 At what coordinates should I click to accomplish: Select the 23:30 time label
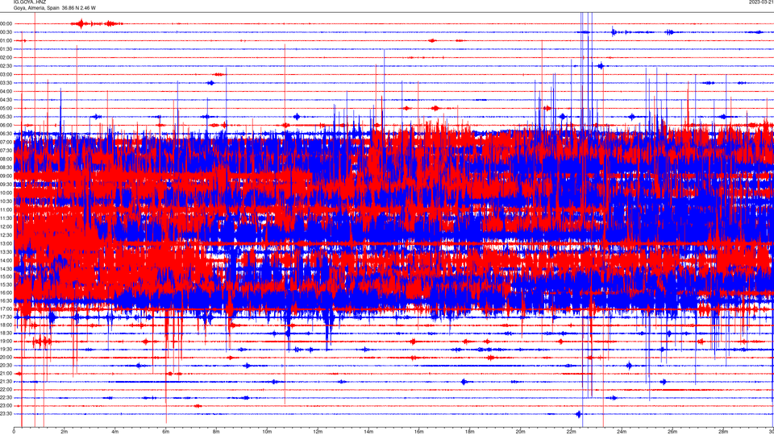(x=6, y=414)
